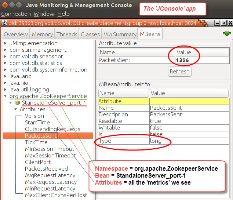Minimize the internal pid 39363 frame

217,23
